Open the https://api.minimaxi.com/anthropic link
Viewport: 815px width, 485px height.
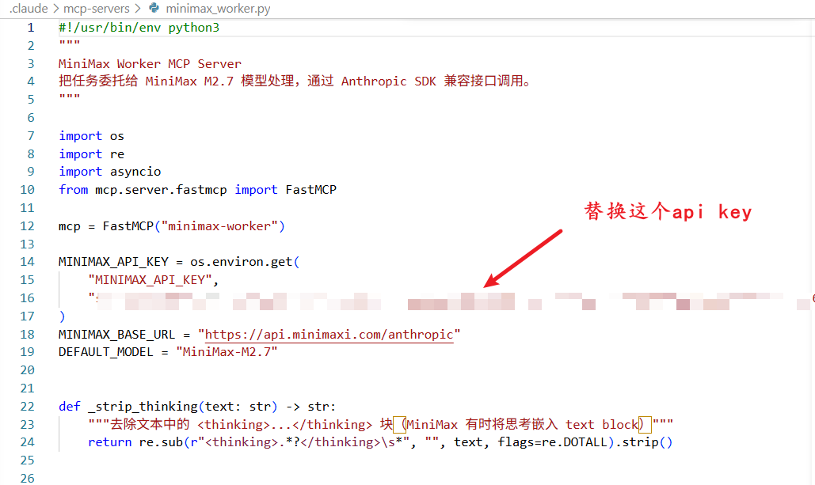click(x=329, y=335)
